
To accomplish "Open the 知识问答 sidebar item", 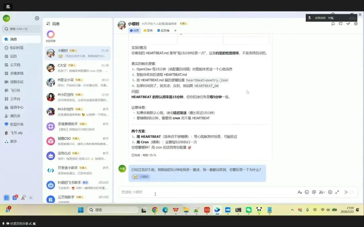I will tap(17, 48).
